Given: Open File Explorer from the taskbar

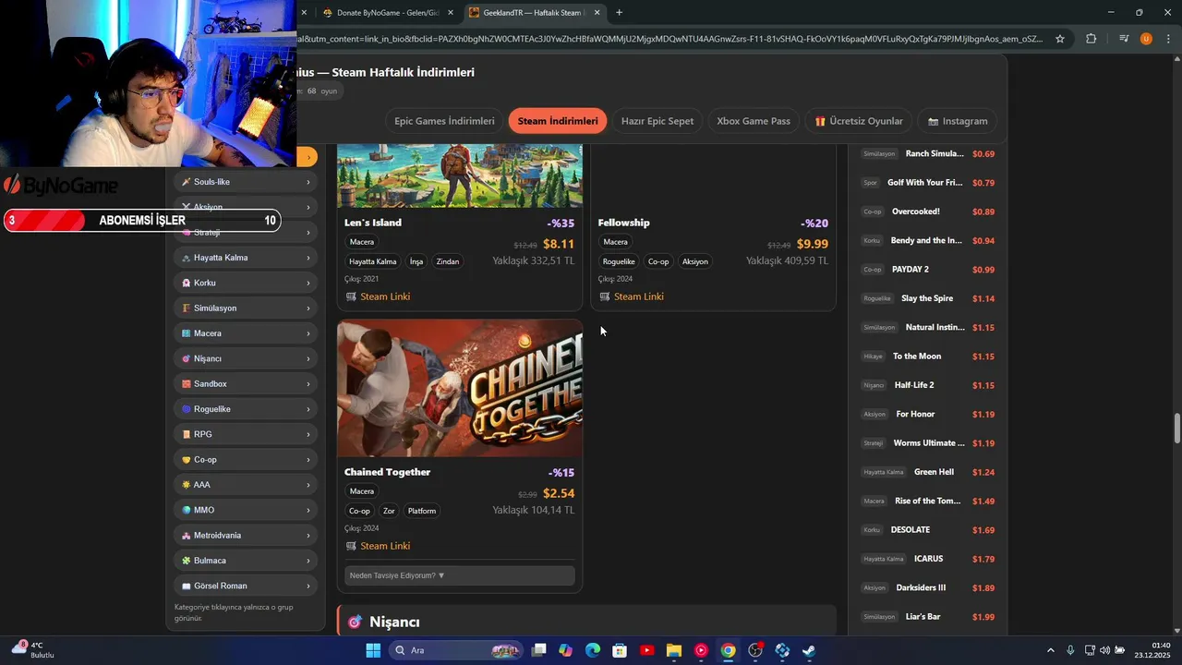Looking at the screenshot, I should tap(674, 650).
